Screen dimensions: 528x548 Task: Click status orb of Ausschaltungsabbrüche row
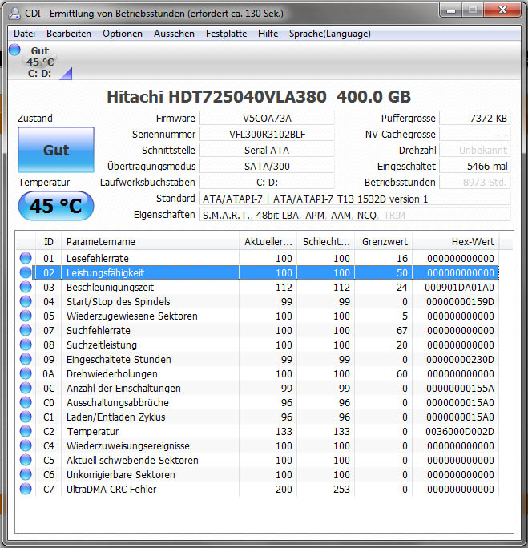[x=26, y=402]
